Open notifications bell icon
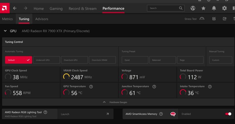This screenshot has height=124, width=235. pos(214,8)
